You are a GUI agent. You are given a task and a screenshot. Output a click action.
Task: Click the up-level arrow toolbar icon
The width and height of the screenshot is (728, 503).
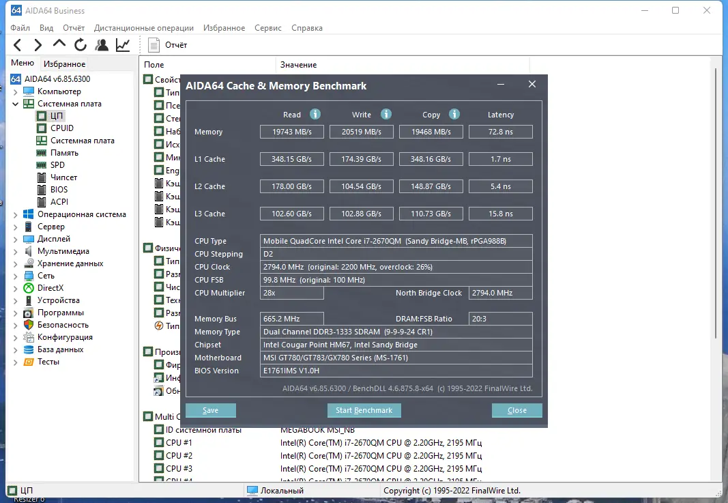click(x=59, y=44)
